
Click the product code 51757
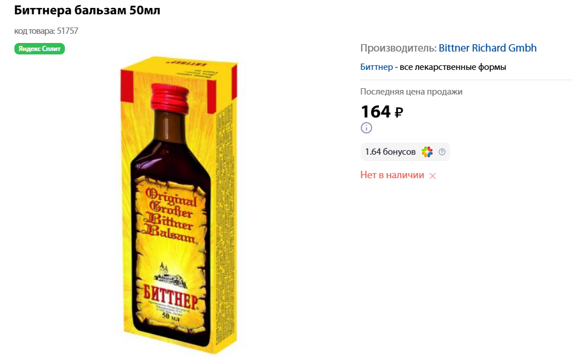pos(68,31)
